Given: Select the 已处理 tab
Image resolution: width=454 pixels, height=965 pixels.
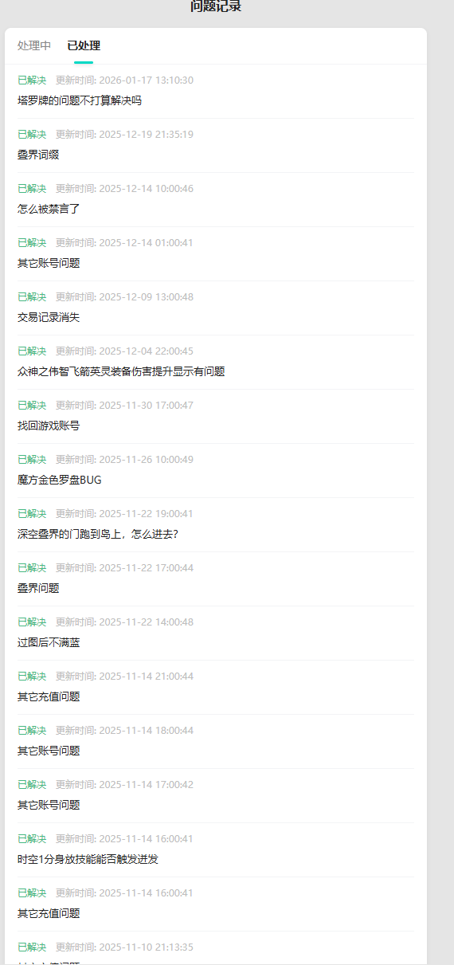Looking at the screenshot, I should (x=84, y=45).
